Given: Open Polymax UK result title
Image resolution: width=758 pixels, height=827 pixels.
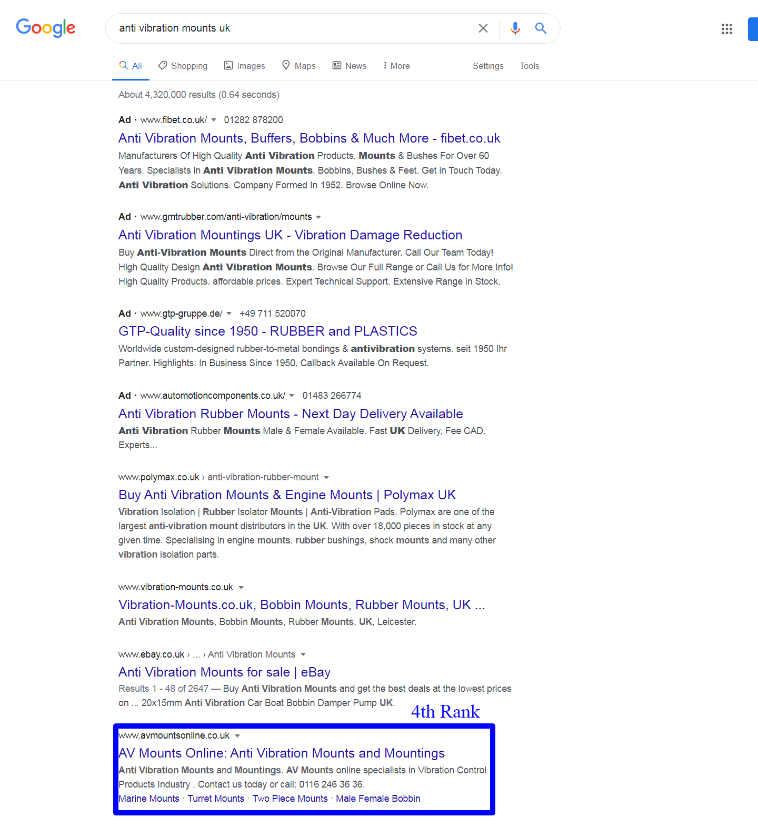Looking at the screenshot, I should [287, 495].
